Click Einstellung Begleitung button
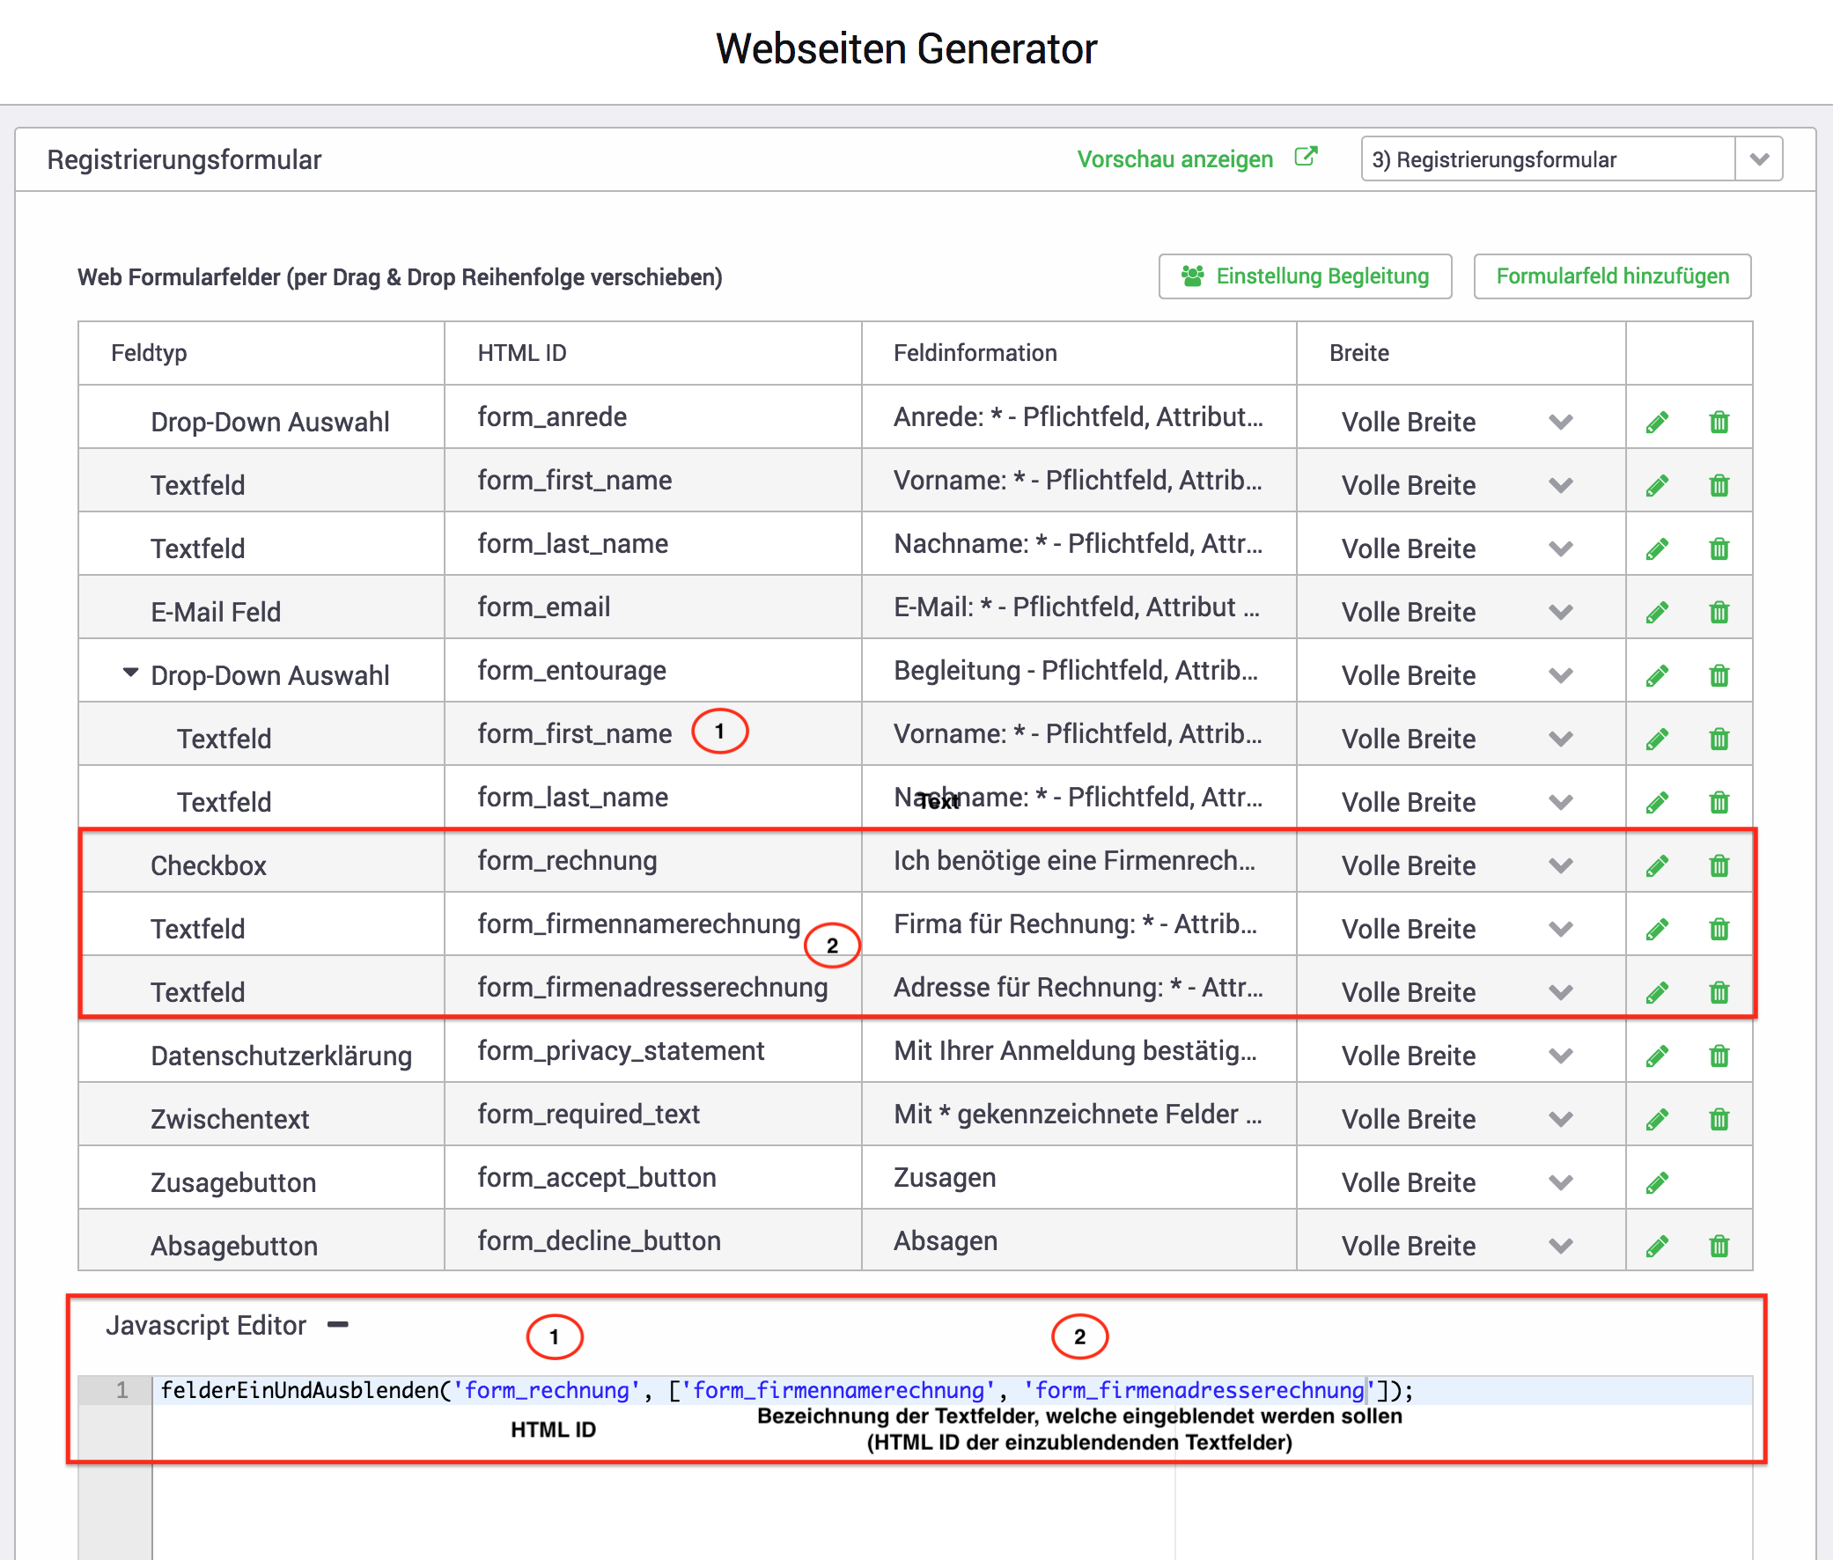This screenshot has width=1833, height=1560. click(1305, 276)
